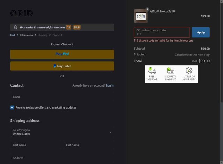The image size is (223, 164).
Task: Click the security payment card icon
Action: pyautogui.click(x=170, y=70)
